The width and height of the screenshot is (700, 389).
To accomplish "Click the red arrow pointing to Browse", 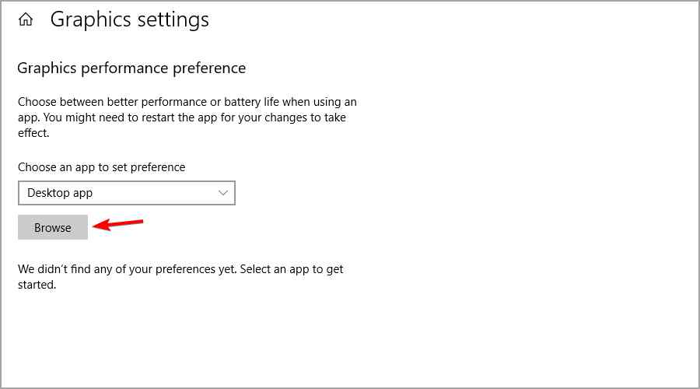I will point(118,224).
